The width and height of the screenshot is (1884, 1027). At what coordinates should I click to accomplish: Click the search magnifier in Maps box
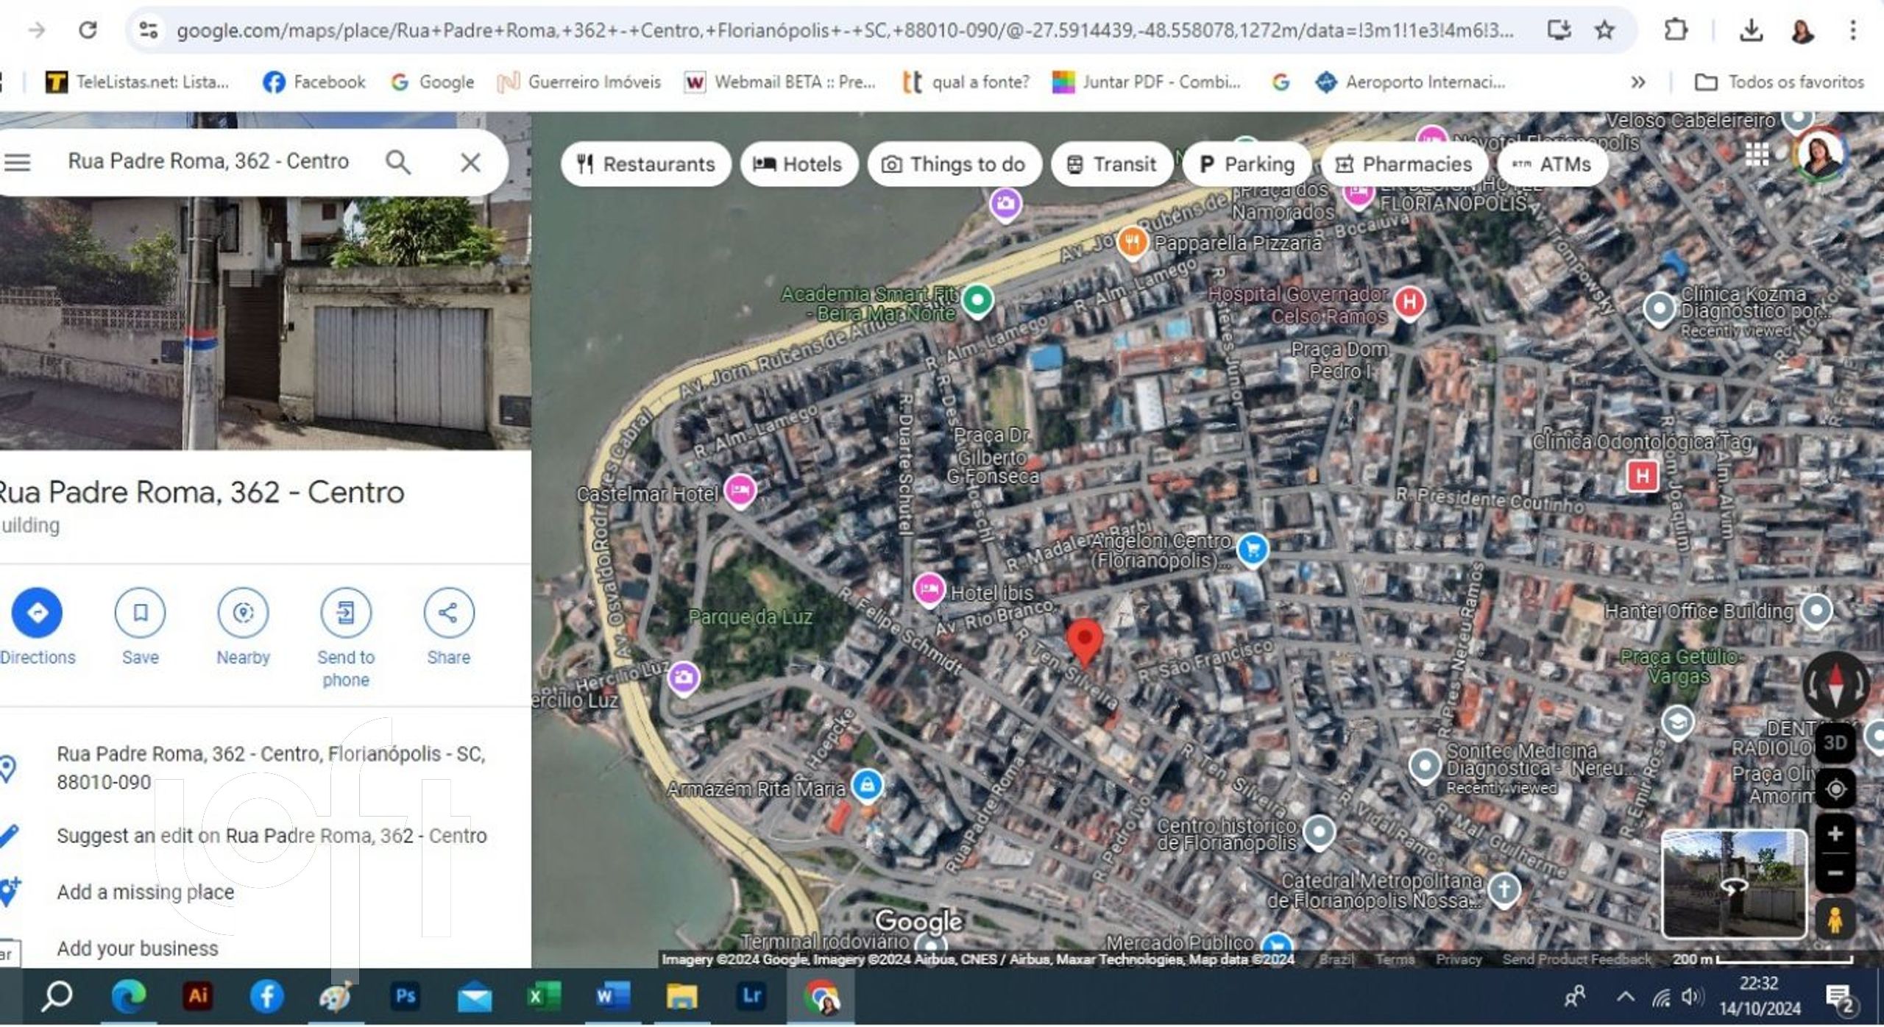click(398, 163)
